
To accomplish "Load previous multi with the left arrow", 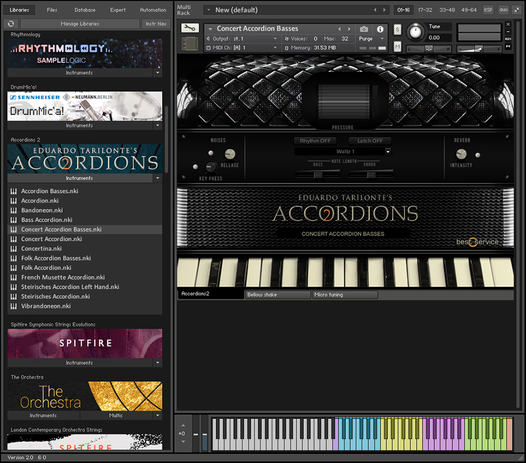I will point(375,10).
